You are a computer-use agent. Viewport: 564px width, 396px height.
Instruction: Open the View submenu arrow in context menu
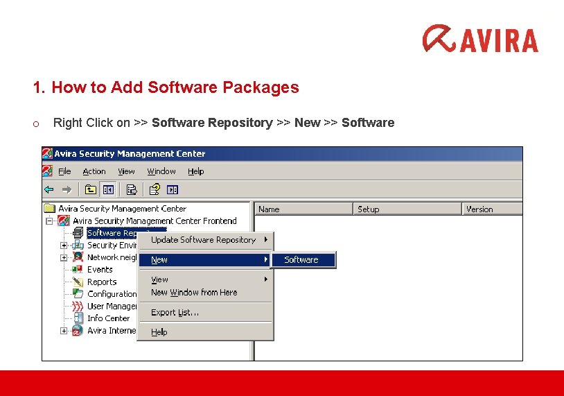coord(266,279)
